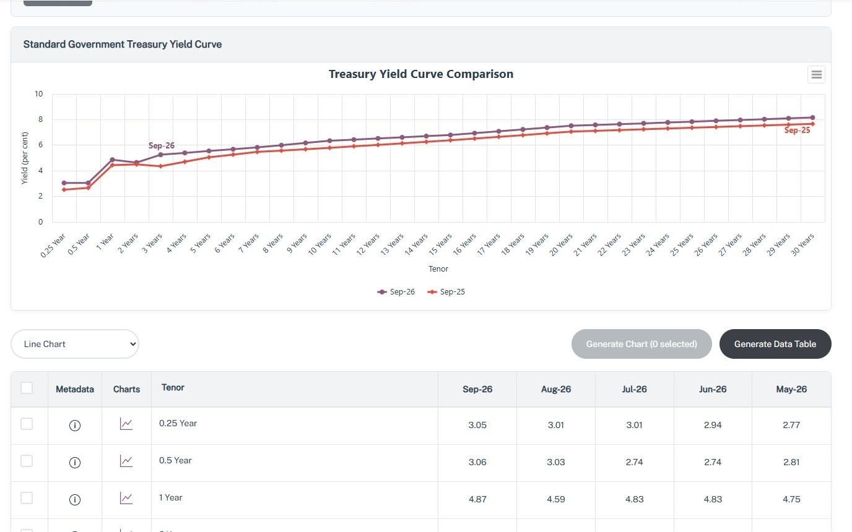Image resolution: width=852 pixels, height=532 pixels.
Task: Click the 20 Years tenor axis label
Action: tap(562, 245)
